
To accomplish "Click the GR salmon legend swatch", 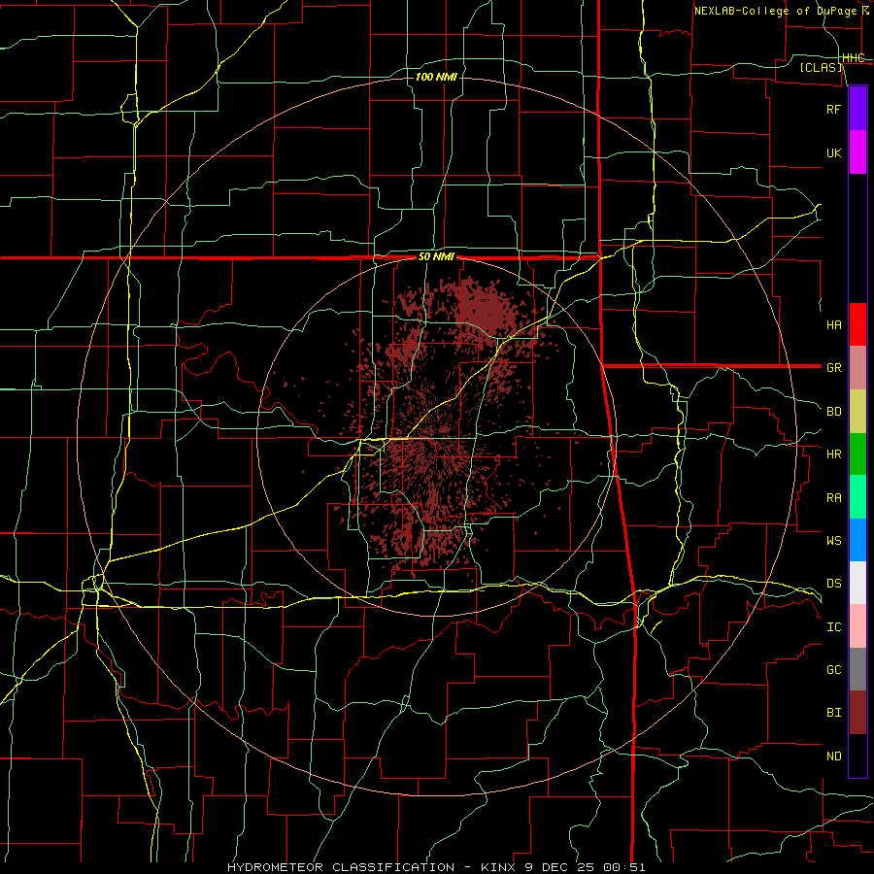I will click(x=857, y=367).
